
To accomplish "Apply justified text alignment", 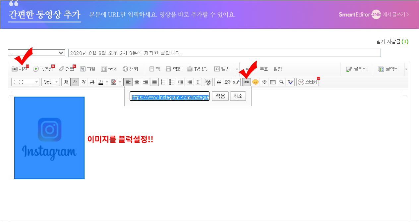I will click(154, 82).
